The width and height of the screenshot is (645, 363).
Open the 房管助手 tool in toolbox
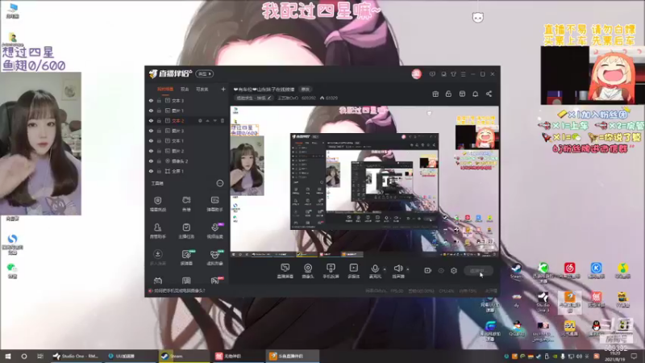(157, 231)
